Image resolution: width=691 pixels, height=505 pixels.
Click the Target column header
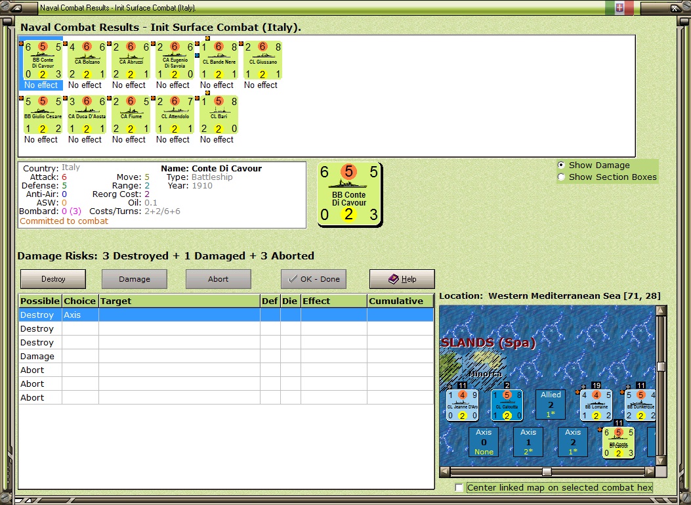click(179, 301)
